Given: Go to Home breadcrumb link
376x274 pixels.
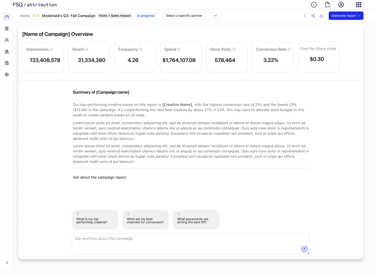Looking at the screenshot, I should click(x=25, y=16).
